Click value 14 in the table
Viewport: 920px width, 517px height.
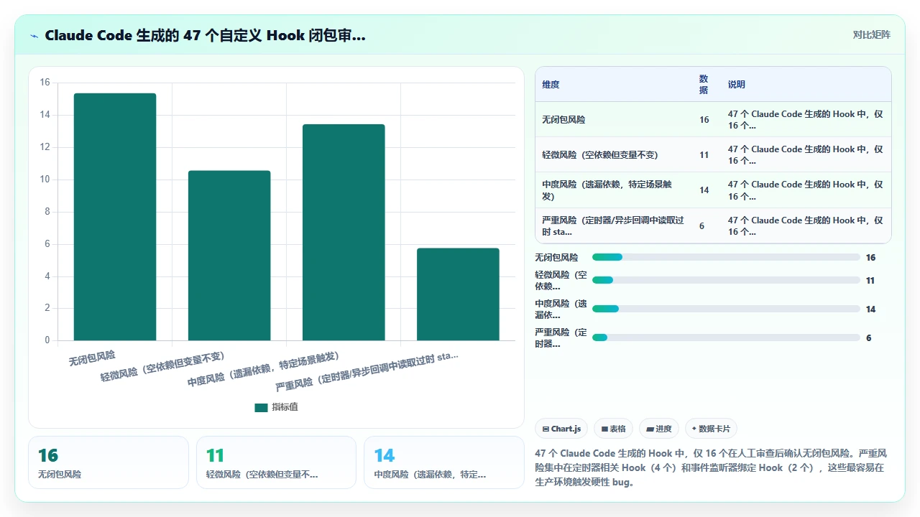click(704, 190)
